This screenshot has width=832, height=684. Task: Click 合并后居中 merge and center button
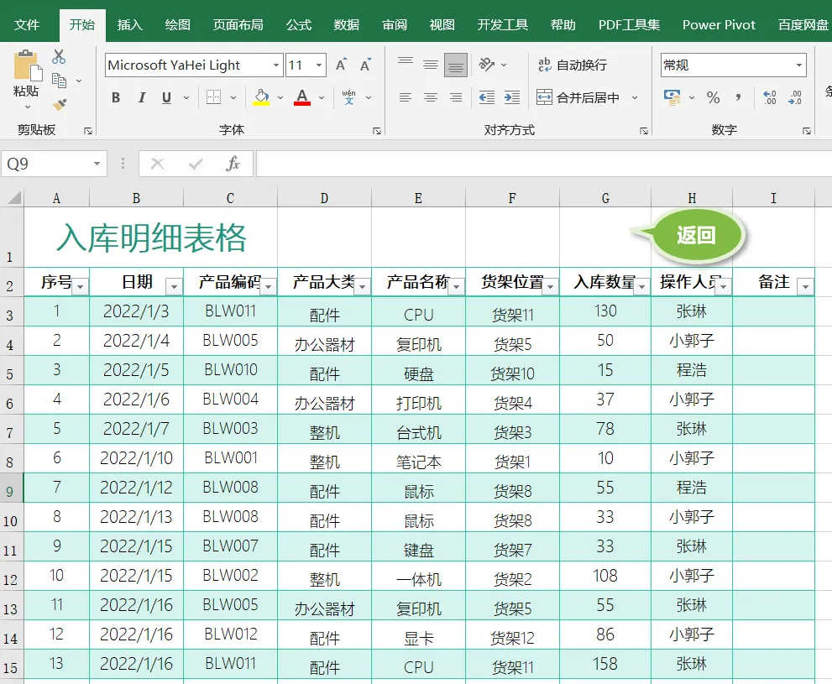click(578, 97)
